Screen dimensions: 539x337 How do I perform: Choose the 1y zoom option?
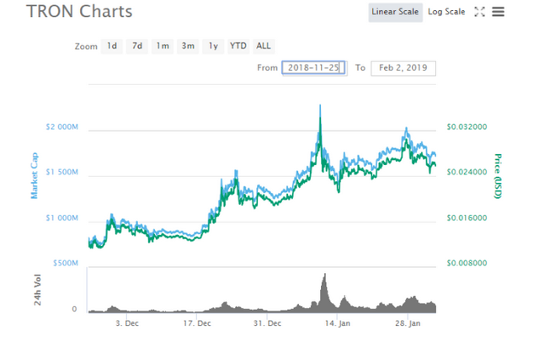click(x=213, y=46)
